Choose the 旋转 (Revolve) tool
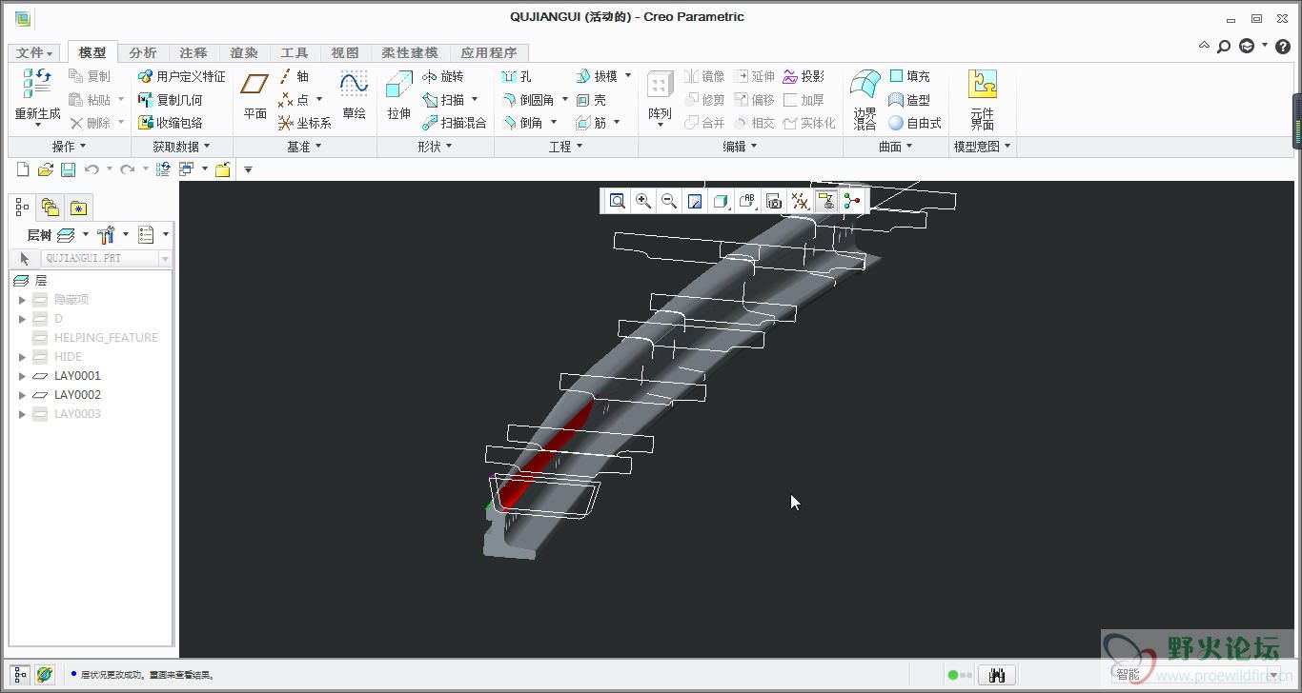This screenshot has height=693, width=1302. coord(443,76)
